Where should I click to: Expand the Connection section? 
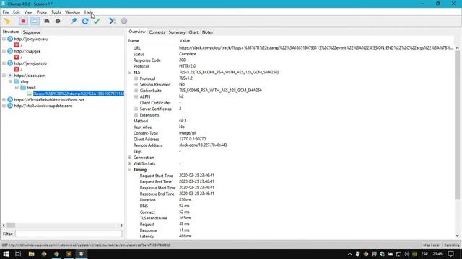130,158
